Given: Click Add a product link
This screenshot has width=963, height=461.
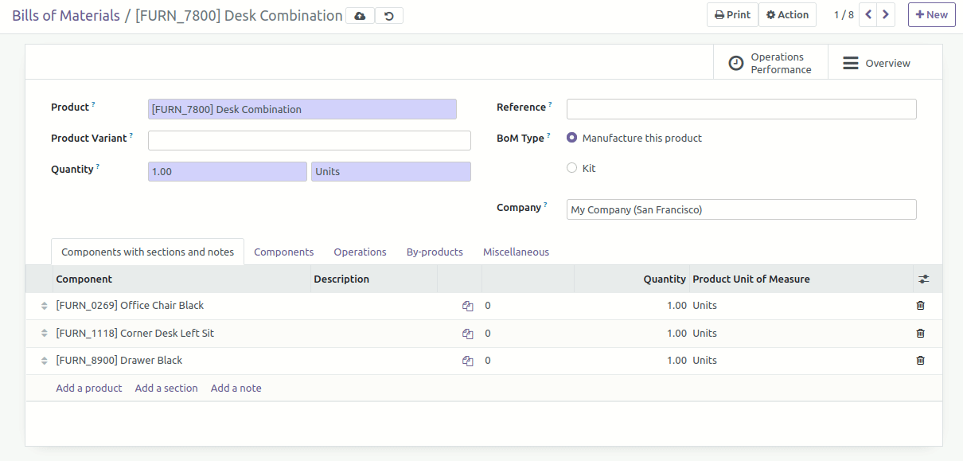Looking at the screenshot, I should [89, 389].
